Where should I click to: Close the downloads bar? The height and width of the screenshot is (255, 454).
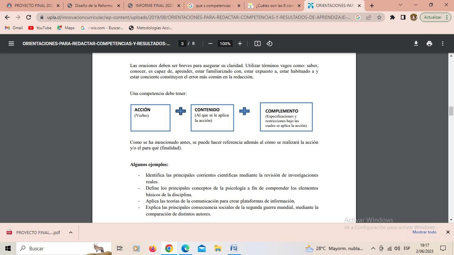pyautogui.click(x=448, y=232)
